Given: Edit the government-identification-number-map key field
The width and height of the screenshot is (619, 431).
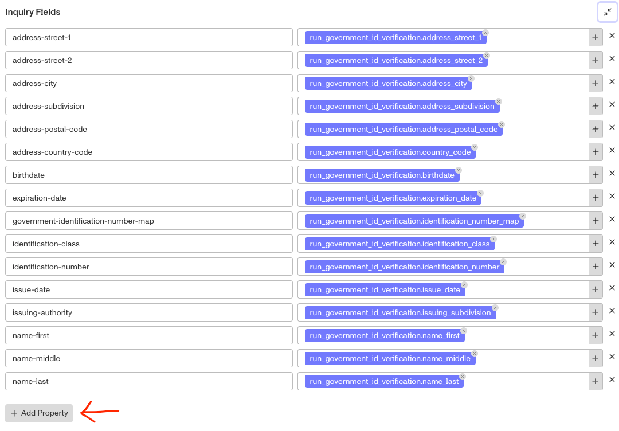Looking at the screenshot, I should [149, 221].
